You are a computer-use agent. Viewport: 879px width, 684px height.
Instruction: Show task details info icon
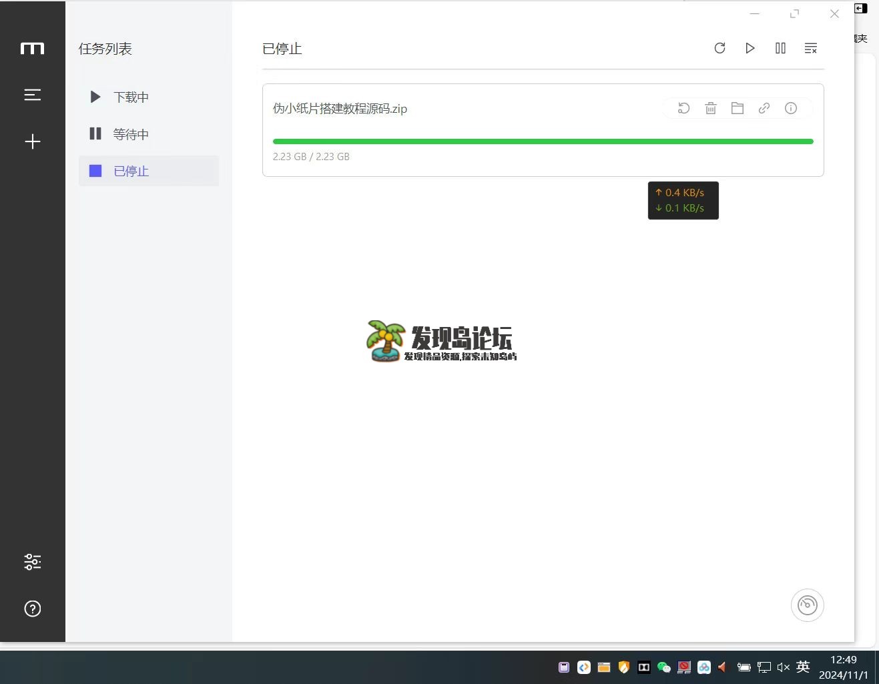791,108
